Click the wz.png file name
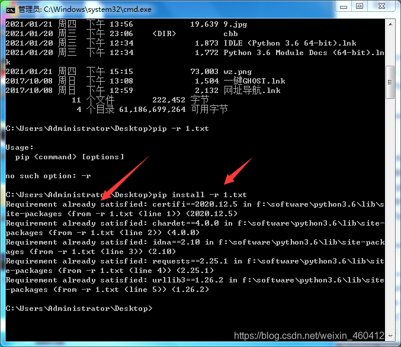 238,72
